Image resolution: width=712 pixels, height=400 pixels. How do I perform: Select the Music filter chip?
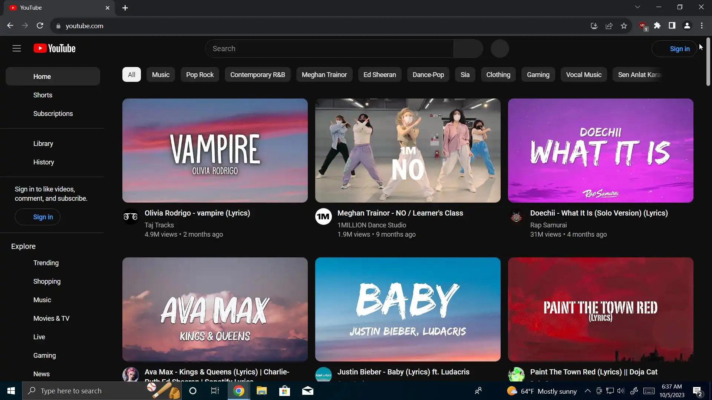(x=161, y=75)
